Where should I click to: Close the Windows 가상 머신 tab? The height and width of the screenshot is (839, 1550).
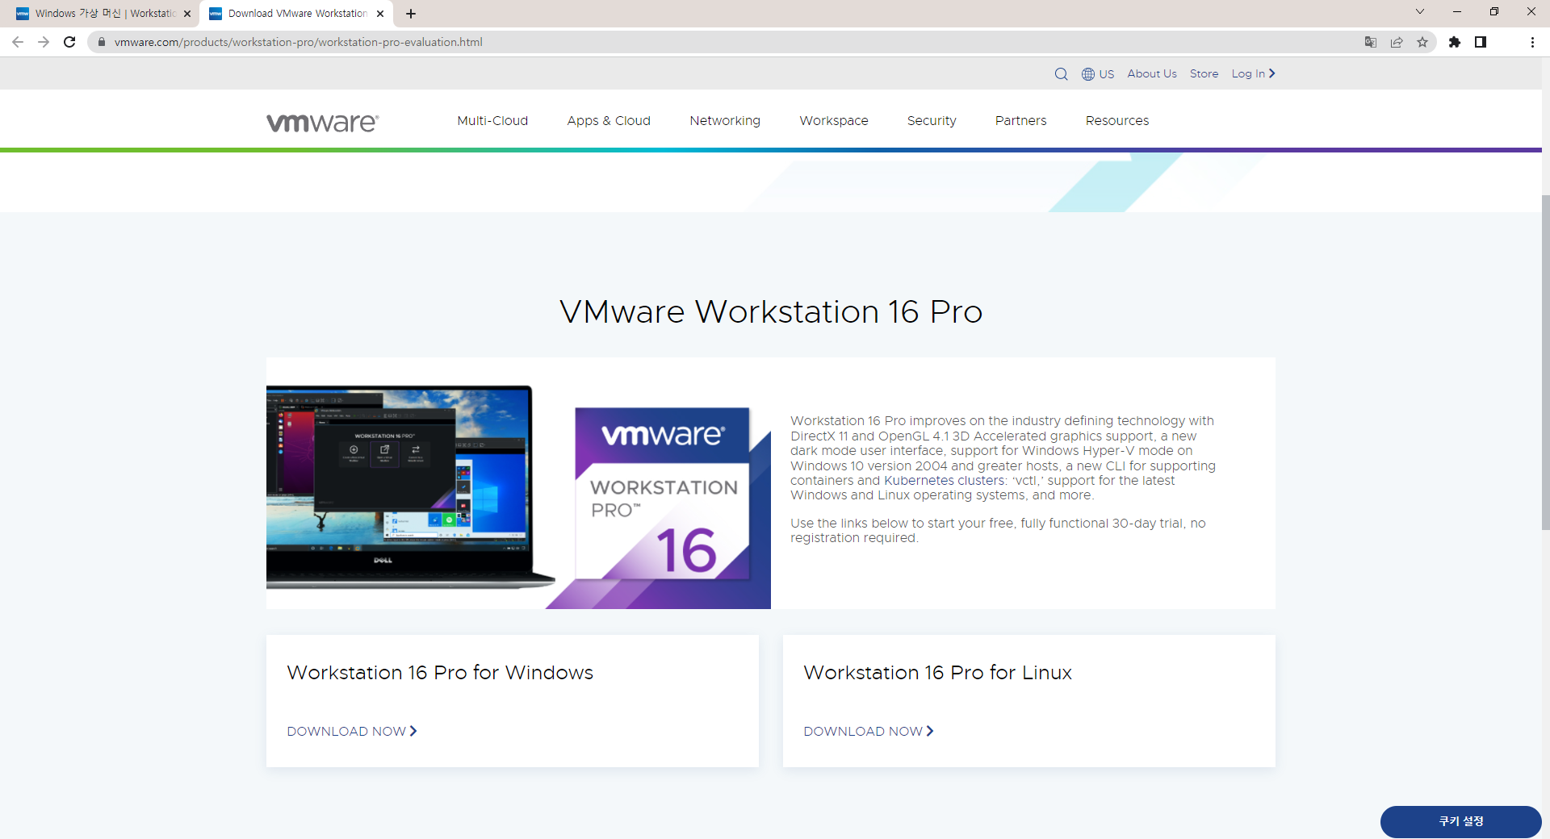(187, 14)
